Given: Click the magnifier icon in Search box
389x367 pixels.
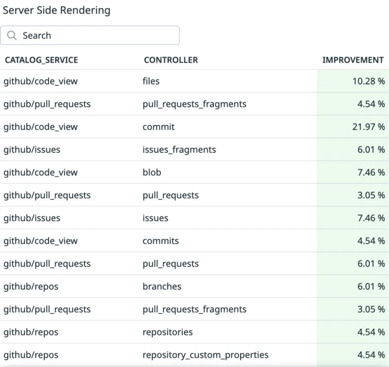Looking at the screenshot, I should (x=12, y=35).
